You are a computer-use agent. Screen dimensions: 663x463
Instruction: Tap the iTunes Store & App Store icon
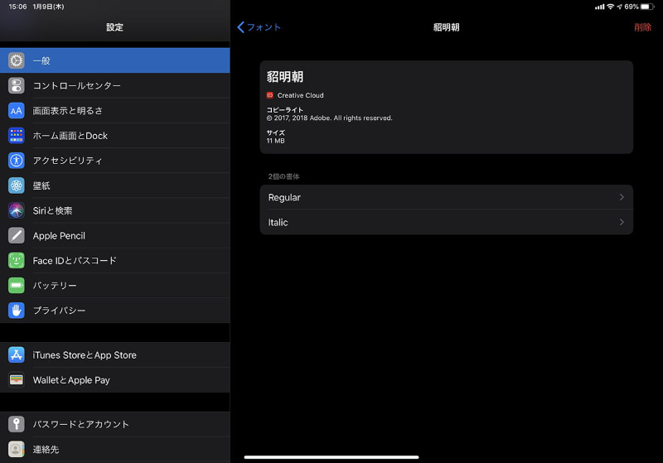coord(16,354)
